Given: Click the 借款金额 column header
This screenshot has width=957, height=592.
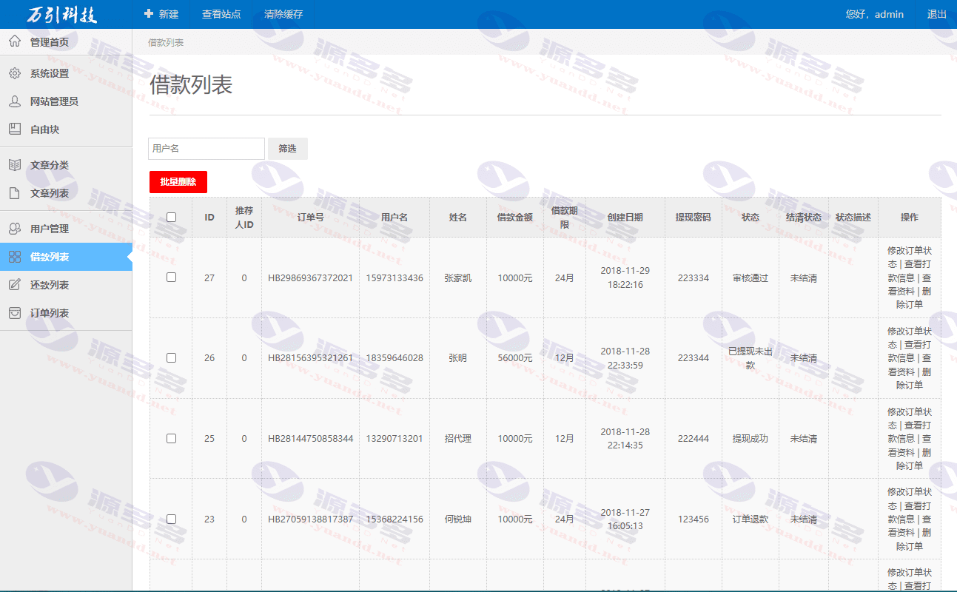Looking at the screenshot, I should point(514,218).
